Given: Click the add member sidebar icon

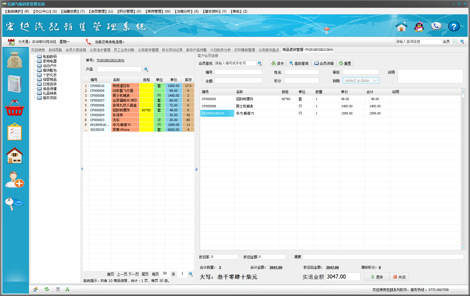Looking at the screenshot, I should click(x=15, y=180).
